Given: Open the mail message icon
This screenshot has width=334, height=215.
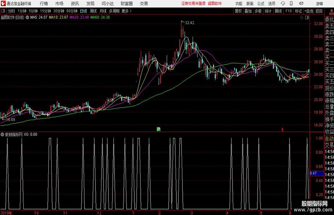Looking at the screenshot, I should point(301,4).
